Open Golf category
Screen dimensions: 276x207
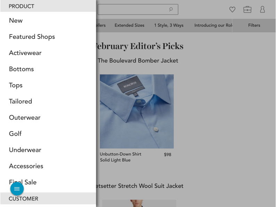[x=15, y=134]
